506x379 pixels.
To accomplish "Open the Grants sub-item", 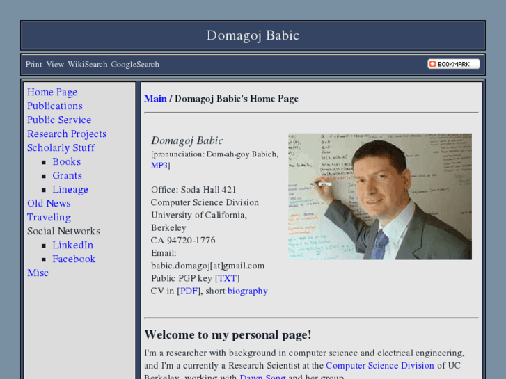I will [67, 175].
